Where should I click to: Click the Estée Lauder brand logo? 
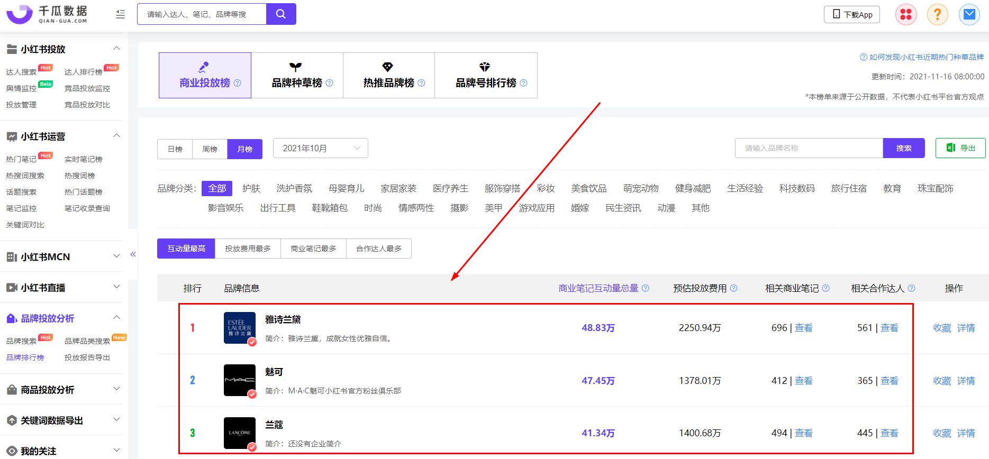tap(240, 328)
